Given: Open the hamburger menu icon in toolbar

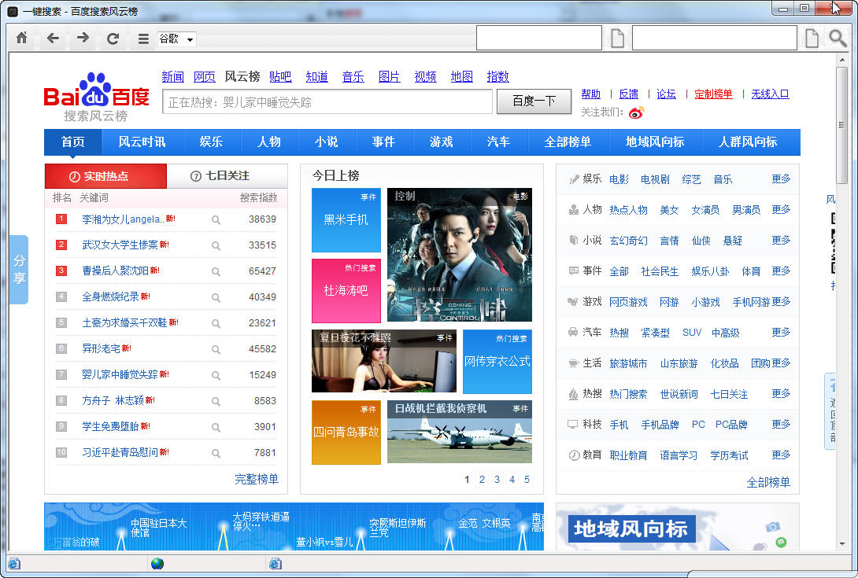Looking at the screenshot, I should point(143,39).
